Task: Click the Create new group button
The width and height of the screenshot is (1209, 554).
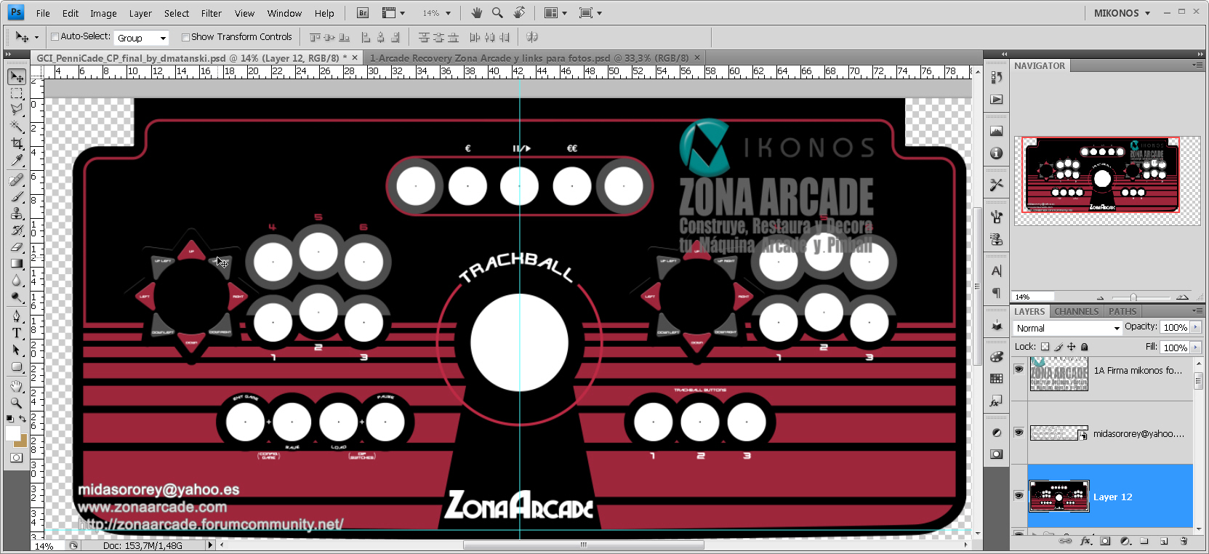Action: [x=1144, y=541]
